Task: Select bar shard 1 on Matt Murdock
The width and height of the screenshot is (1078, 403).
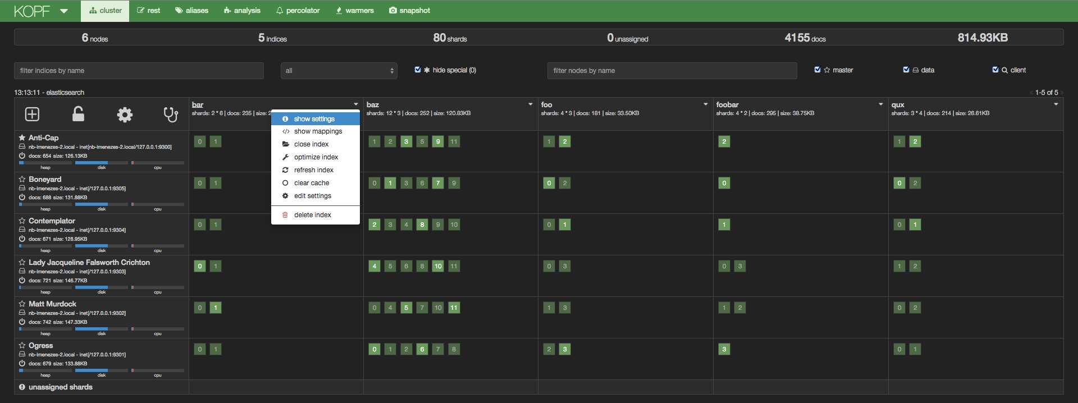Action: click(x=216, y=308)
